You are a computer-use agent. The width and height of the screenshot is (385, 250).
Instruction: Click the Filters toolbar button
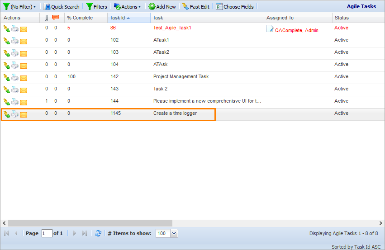tap(96, 7)
